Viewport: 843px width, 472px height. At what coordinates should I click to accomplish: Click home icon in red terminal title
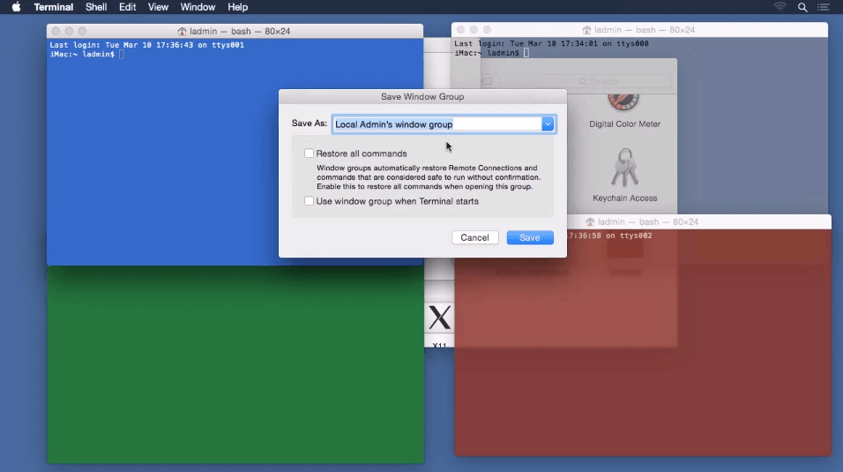pos(590,221)
